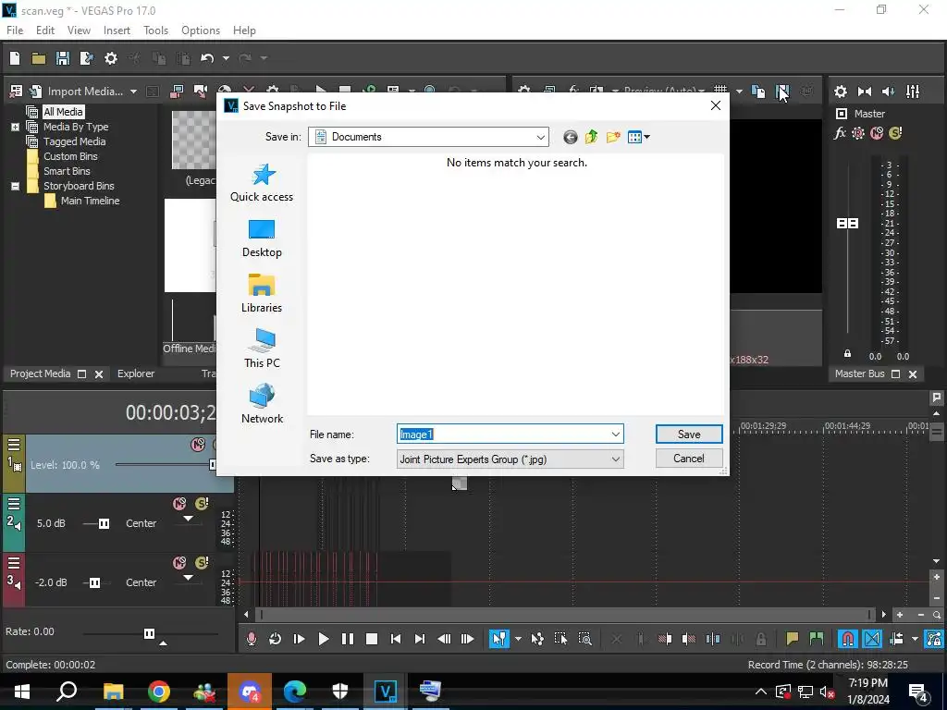Toggle Automatic Crossfades icon
The image size is (947, 710).
tap(872, 639)
